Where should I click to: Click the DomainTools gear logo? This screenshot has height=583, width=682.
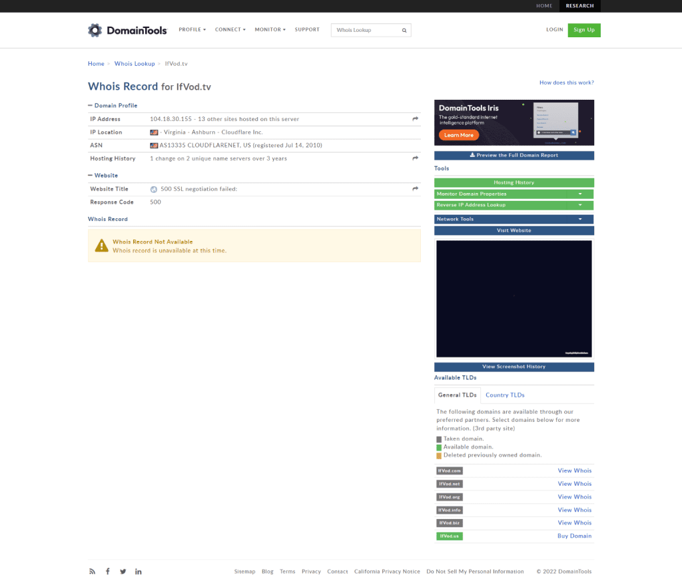95,30
